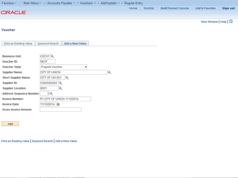Open Short Supplier Name lookup icon
This screenshot has height=178, width=238.
pyautogui.click(x=67, y=78)
